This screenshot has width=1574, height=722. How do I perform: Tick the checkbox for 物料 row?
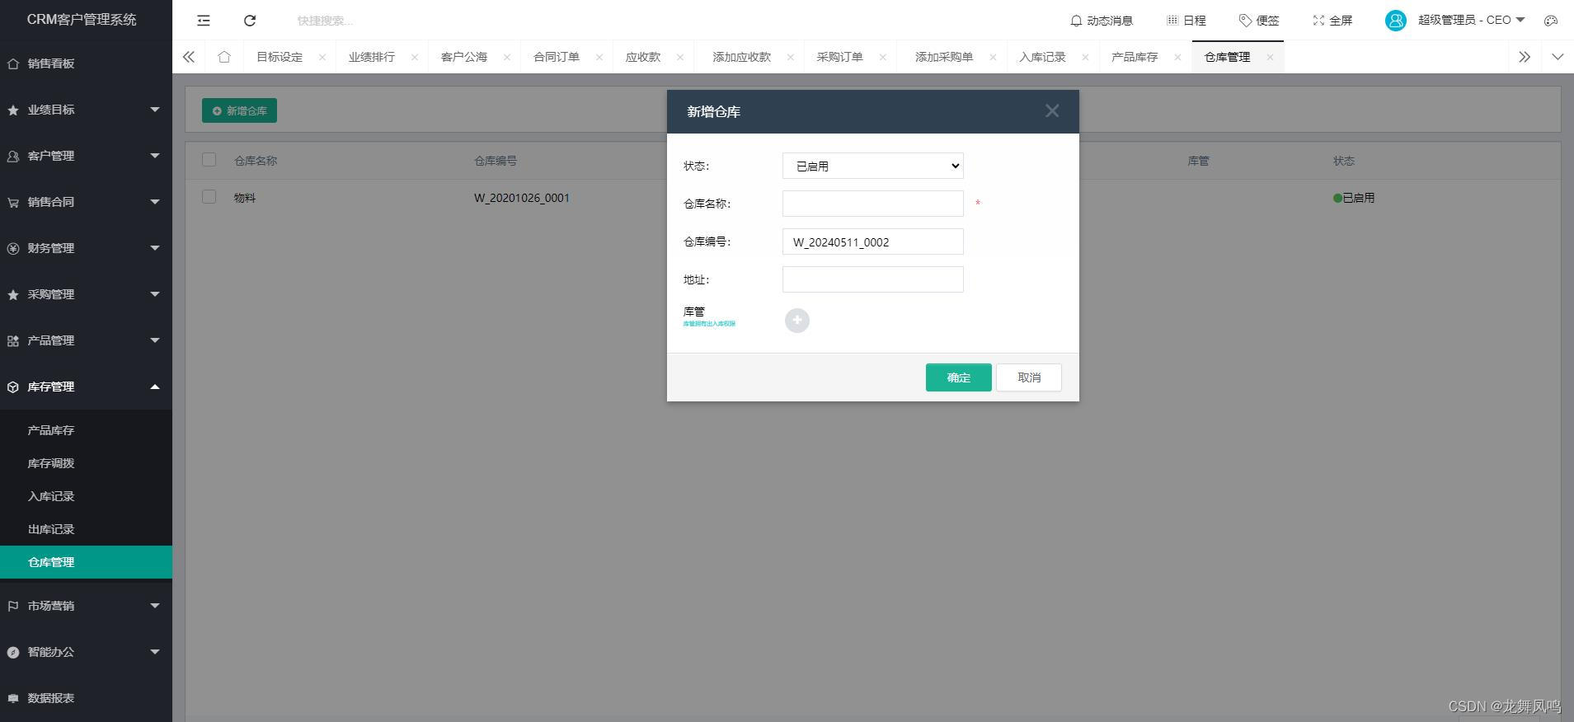coord(209,197)
